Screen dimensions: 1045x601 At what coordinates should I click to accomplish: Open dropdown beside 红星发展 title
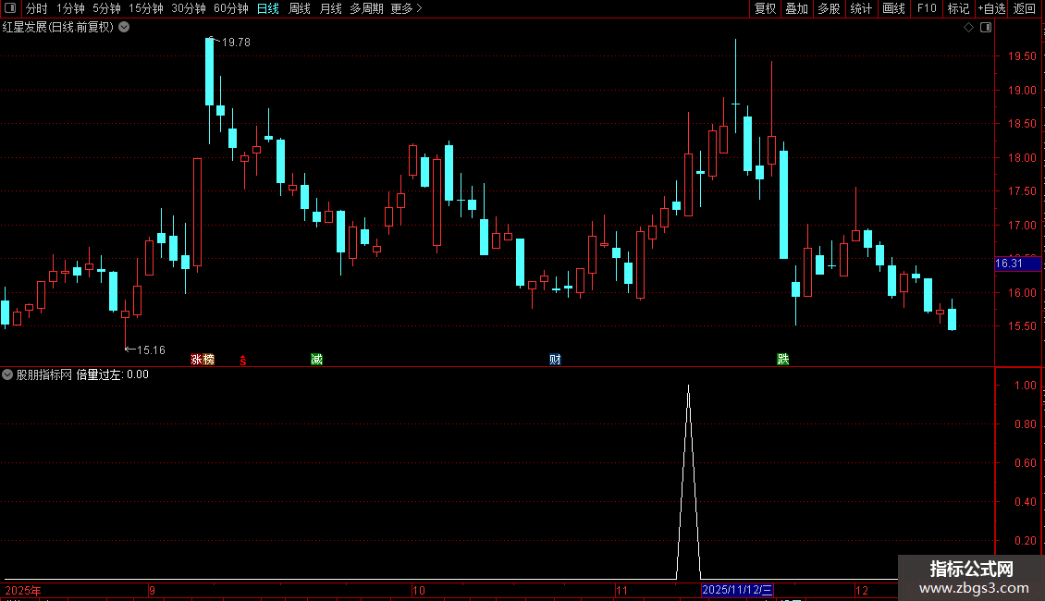(x=124, y=28)
